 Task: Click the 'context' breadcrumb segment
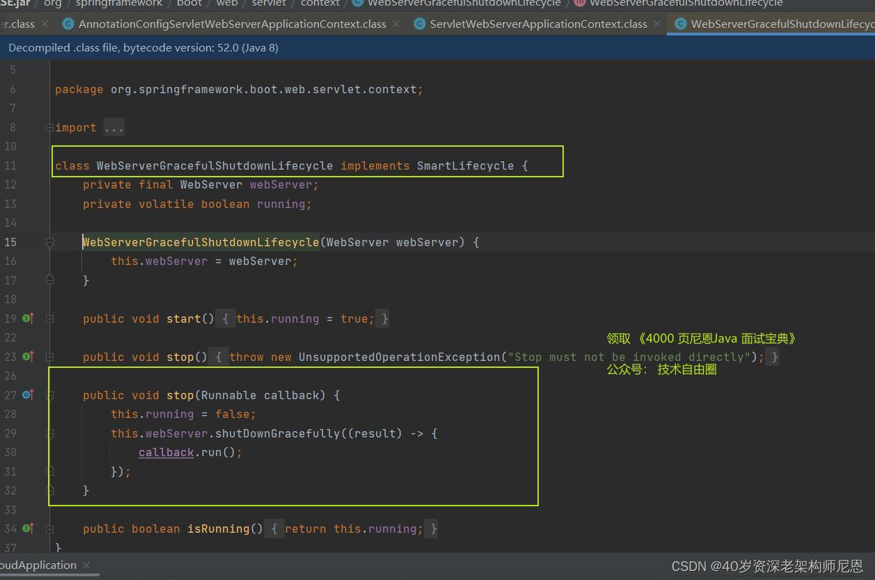coord(320,3)
